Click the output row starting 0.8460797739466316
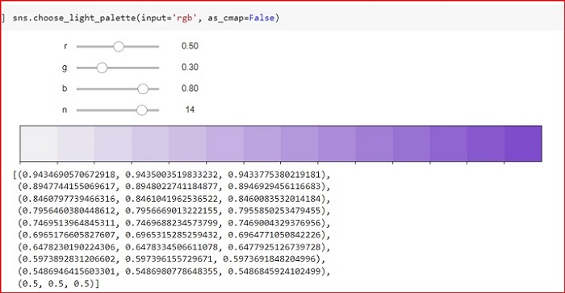Viewport: 565px width, 293px height. [174, 199]
